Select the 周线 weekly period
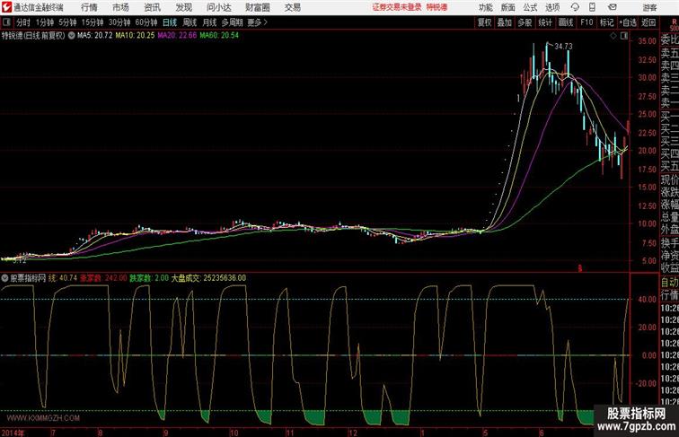 (190, 22)
